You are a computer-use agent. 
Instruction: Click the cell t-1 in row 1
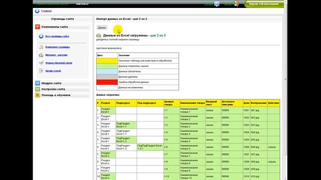click(172, 110)
